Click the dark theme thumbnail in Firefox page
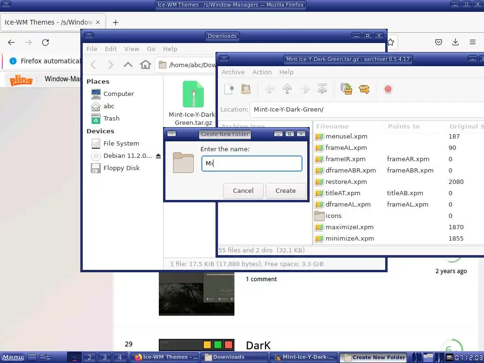Viewport: 484px width, 363px height. [196, 294]
